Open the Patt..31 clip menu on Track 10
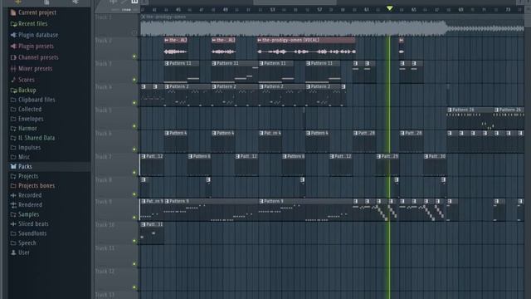The height and width of the screenshot is (299, 531). 144,224
